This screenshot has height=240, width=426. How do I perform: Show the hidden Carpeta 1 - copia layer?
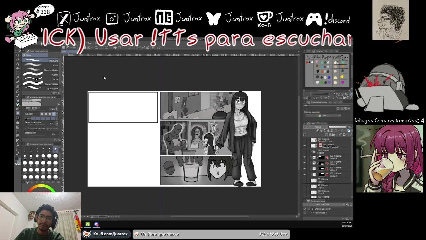point(305,140)
